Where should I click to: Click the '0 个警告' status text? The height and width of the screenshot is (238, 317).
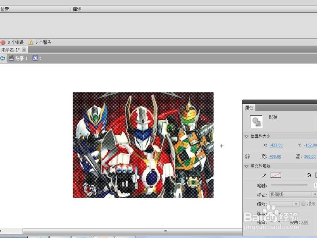tap(44, 42)
